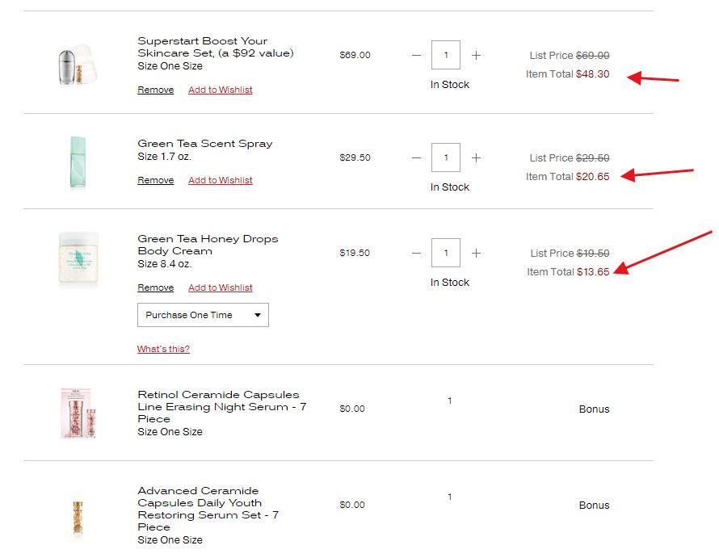Remove Green Tea Honey Drops Body Cream
The width and height of the screenshot is (719, 558).
155,287
